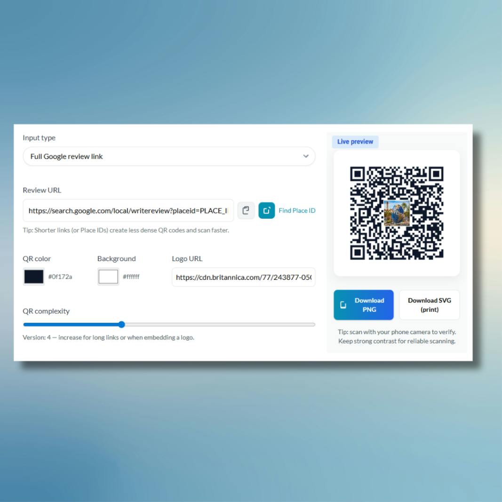Click the Live preview badge
This screenshot has width=502, height=502.
(x=355, y=142)
